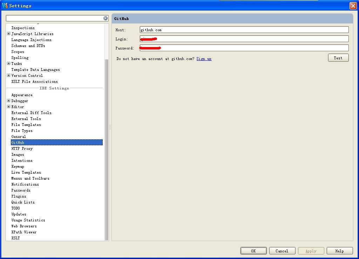
Task: Open Schemas and DTDs settings
Action: pos(28,46)
